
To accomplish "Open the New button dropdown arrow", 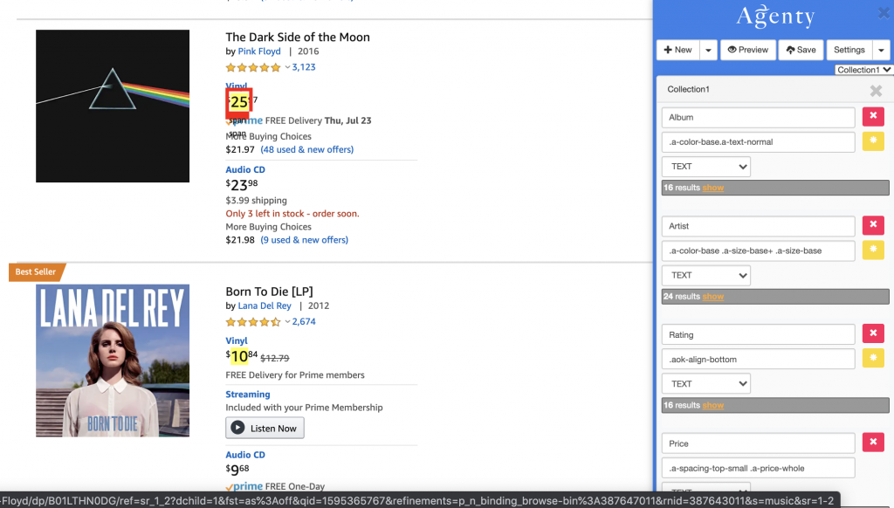I will pyautogui.click(x=708, y=50).
